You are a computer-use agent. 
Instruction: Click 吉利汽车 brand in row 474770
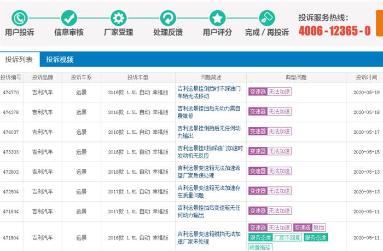[x=43, y=93]
